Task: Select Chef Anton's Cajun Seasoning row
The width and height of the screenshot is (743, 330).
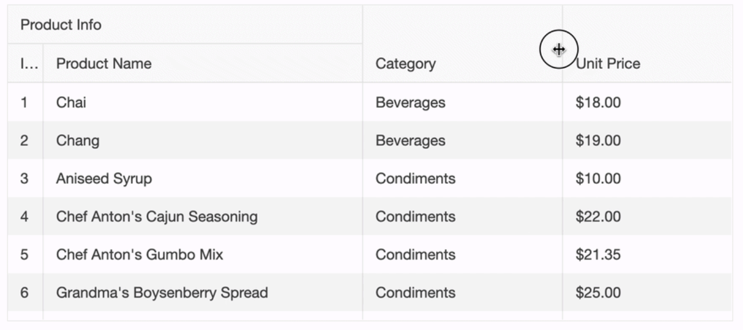Action: 157,217
